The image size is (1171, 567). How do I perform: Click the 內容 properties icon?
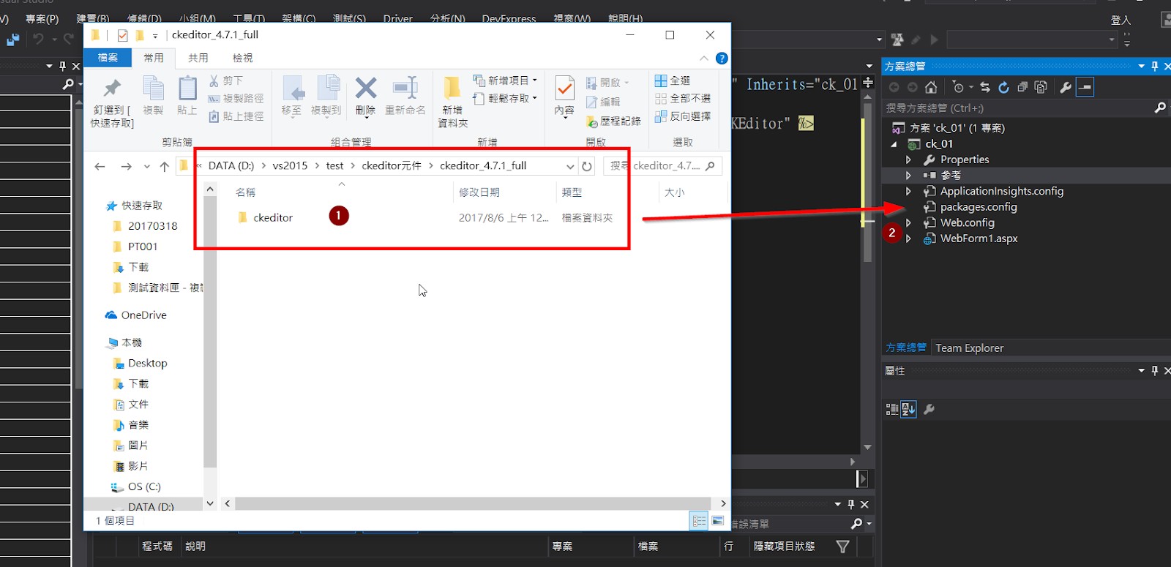[564, 89]
